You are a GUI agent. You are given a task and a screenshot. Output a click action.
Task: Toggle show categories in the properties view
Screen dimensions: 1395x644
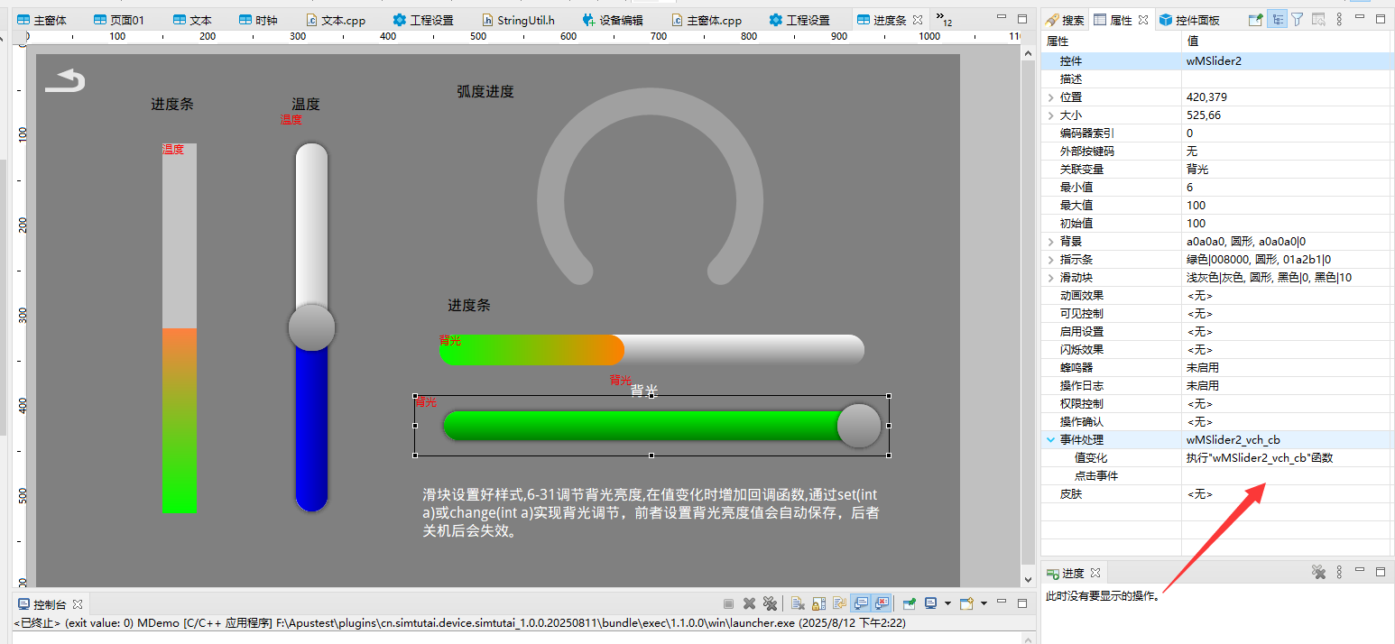coord(1277,19)
